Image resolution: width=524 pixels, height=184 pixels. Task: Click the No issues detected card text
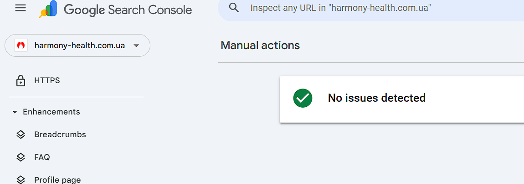pos(377,98)
